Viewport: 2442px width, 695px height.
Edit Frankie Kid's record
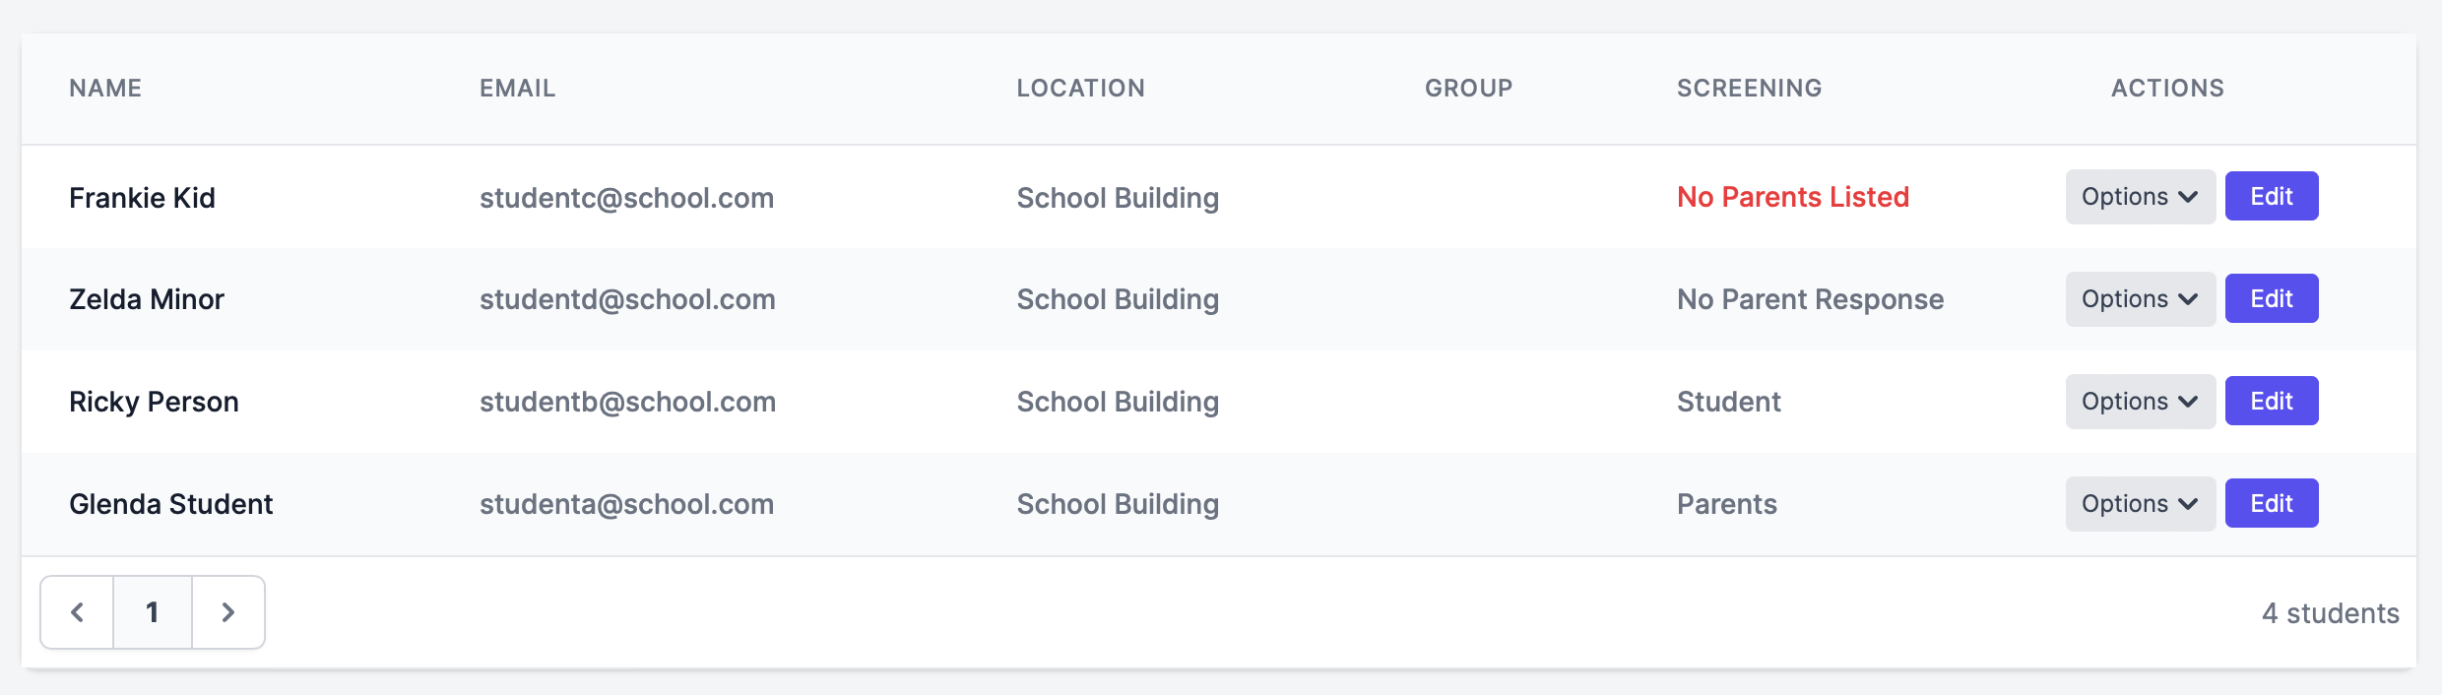point(2272,197)
